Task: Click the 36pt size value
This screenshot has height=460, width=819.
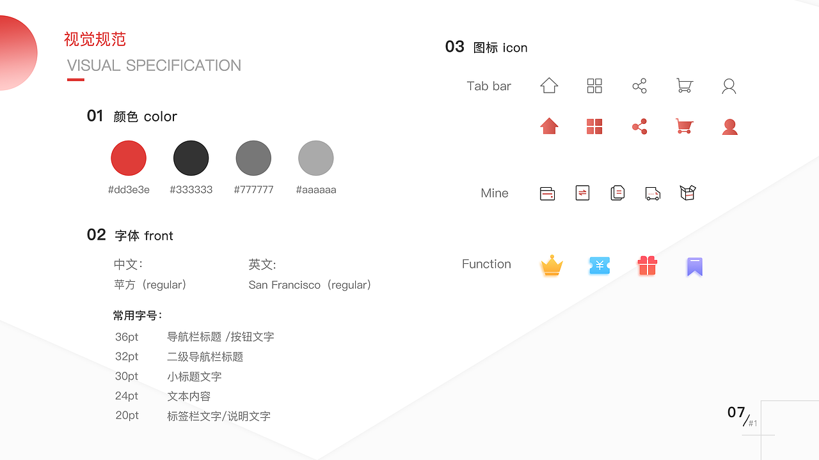Action: (127, 337)
